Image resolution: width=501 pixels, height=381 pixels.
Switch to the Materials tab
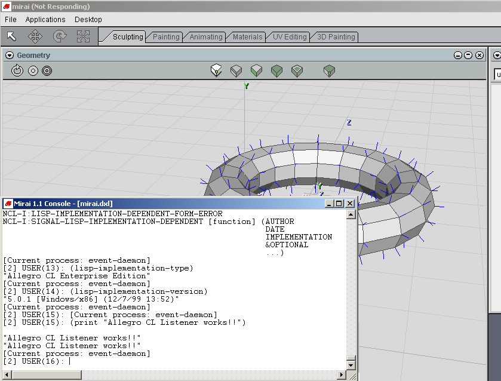pos(247,37)
